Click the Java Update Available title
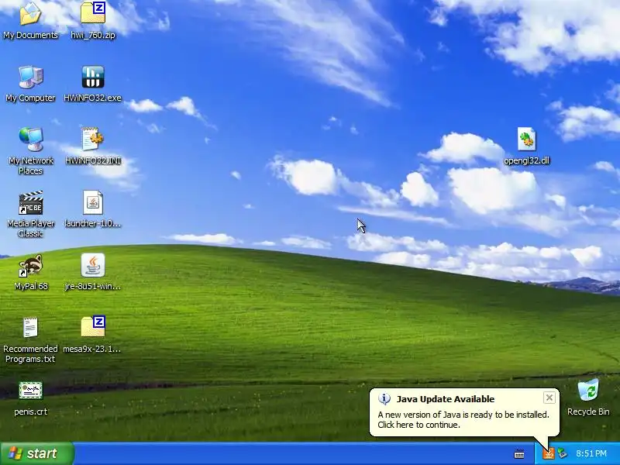This screenshot has height=465, width=620. click(x=445, y=399)
